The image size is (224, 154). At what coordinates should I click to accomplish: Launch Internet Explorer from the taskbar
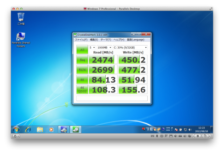(x=28, y=130)
